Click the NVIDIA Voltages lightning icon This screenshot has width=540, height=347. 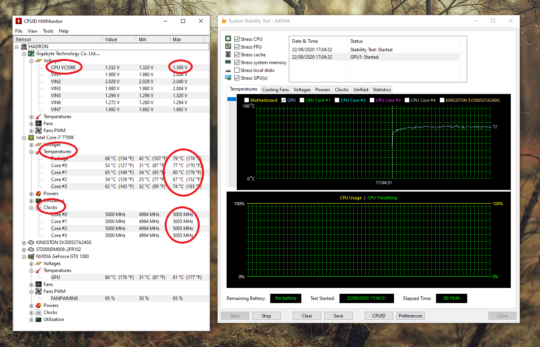[x=39, y=263]
